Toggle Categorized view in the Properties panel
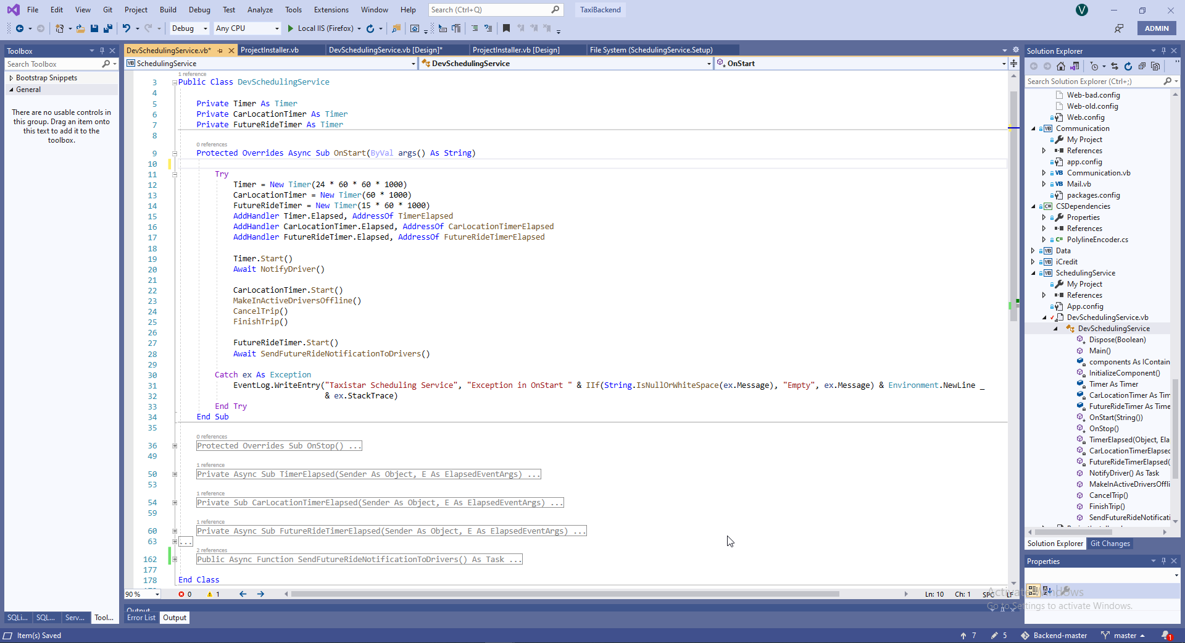The width and height of the screenshot is (1185, 643). (1033, 590)
